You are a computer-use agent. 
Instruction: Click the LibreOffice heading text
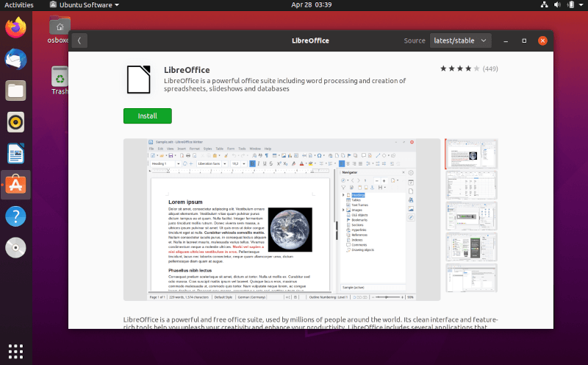[x=187, y=70]
